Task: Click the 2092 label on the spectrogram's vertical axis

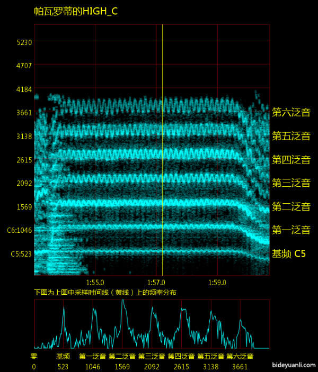Action: coord(24,183)
